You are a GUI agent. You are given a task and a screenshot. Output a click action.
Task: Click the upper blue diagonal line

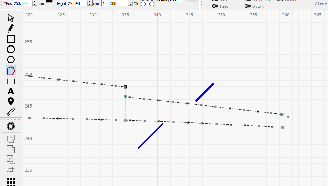point(205,92)
